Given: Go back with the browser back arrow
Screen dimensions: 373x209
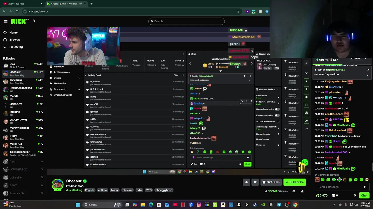Looking at the screenshot, I should pyautogui.click(x=4, y=12).
